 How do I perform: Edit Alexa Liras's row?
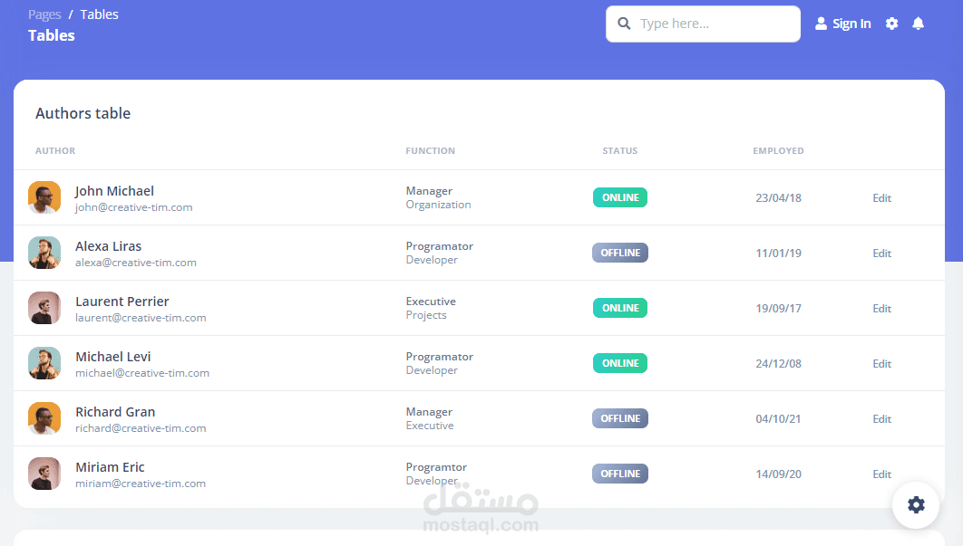tap(882, 254)
